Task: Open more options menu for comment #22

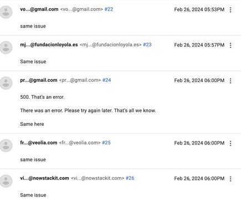Action: [x=230, y=10]
